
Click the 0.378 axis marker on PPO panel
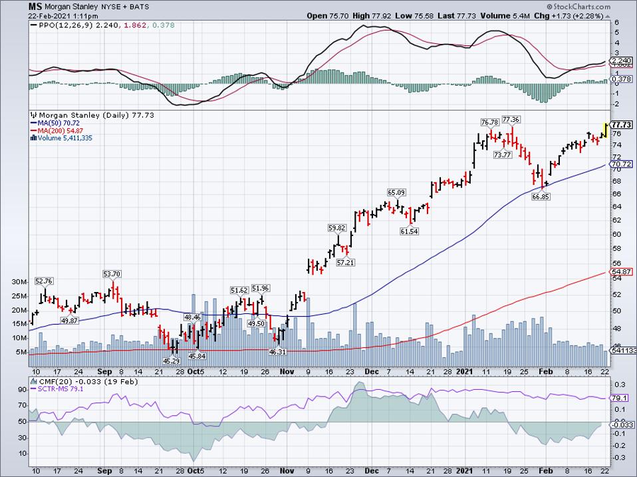[x=622, y=79]
